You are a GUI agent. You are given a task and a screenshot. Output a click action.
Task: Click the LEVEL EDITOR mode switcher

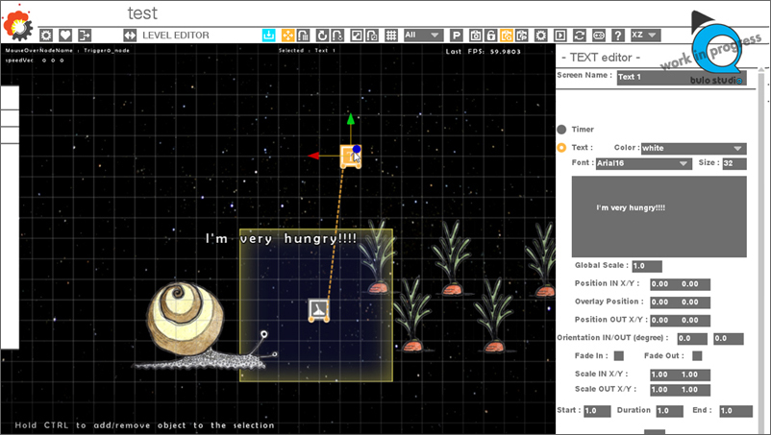174,35
